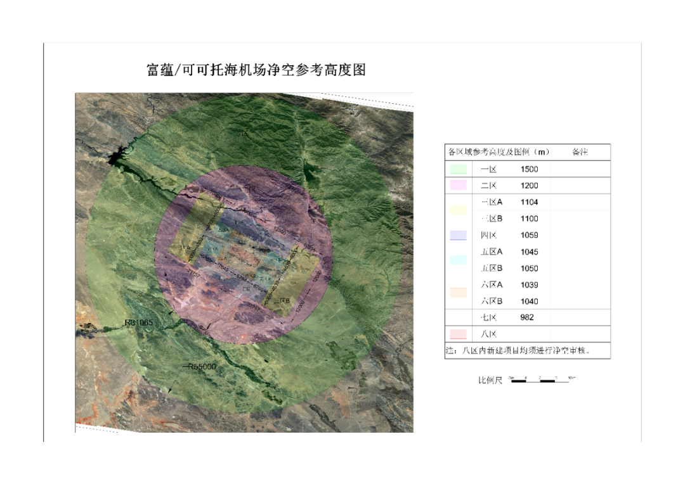Click the 三区B label on the map
The image size is (685, 484).
pos(280,300)
